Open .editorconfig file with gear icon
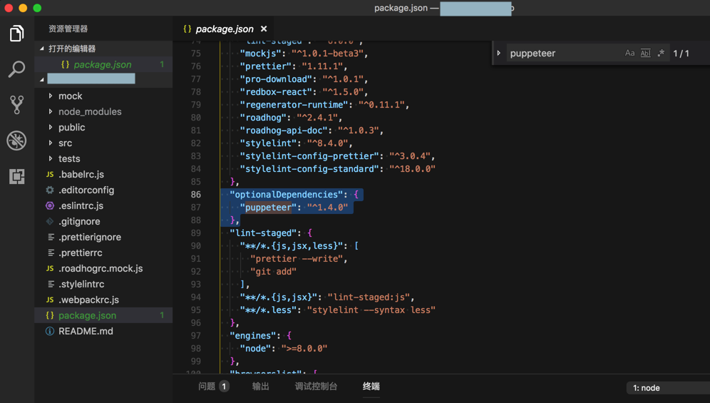 pos(86,190)
